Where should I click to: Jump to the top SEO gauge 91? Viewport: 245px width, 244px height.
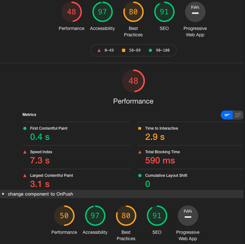[x=164, y=12]
